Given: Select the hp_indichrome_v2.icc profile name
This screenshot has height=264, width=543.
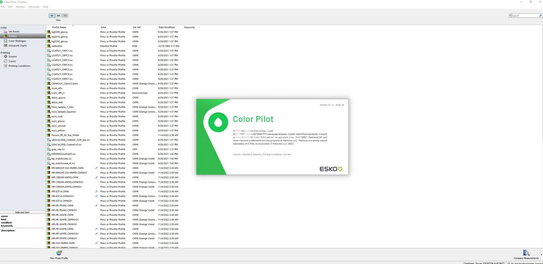Looking at the screenshot, I should tap(64, 163).
